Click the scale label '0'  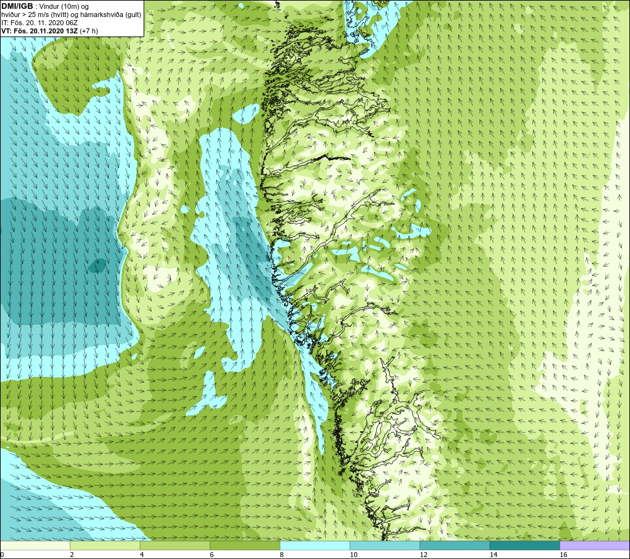pos(2,555)
